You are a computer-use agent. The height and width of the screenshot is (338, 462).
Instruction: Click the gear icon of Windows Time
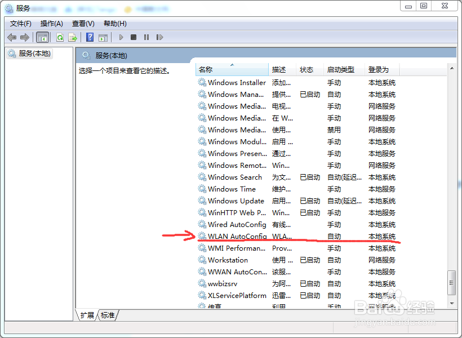(x=202, y=189)
